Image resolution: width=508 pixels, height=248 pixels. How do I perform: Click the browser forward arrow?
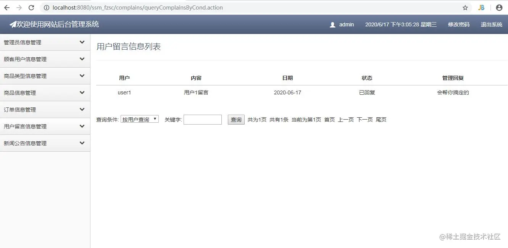(19, 8)
